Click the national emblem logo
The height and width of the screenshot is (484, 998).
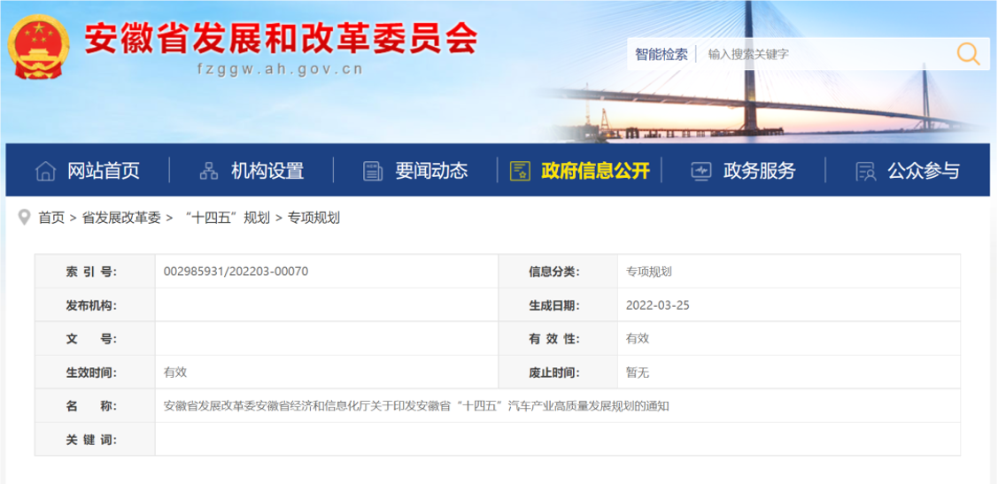click(38, 46)
